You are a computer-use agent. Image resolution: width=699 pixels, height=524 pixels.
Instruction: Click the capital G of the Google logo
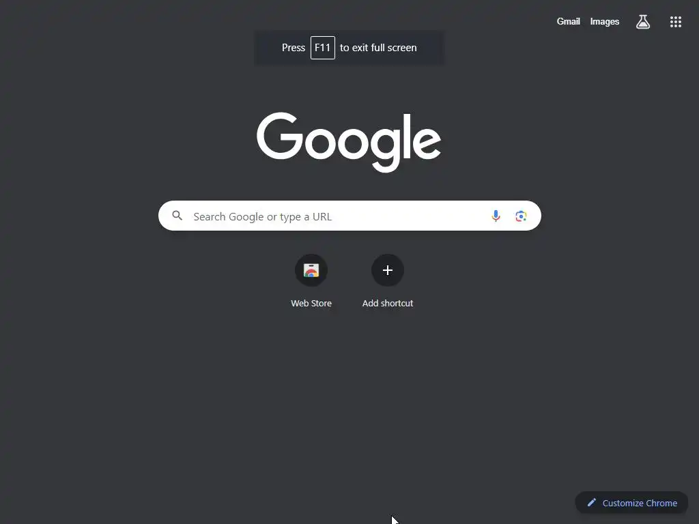point(279,136)
